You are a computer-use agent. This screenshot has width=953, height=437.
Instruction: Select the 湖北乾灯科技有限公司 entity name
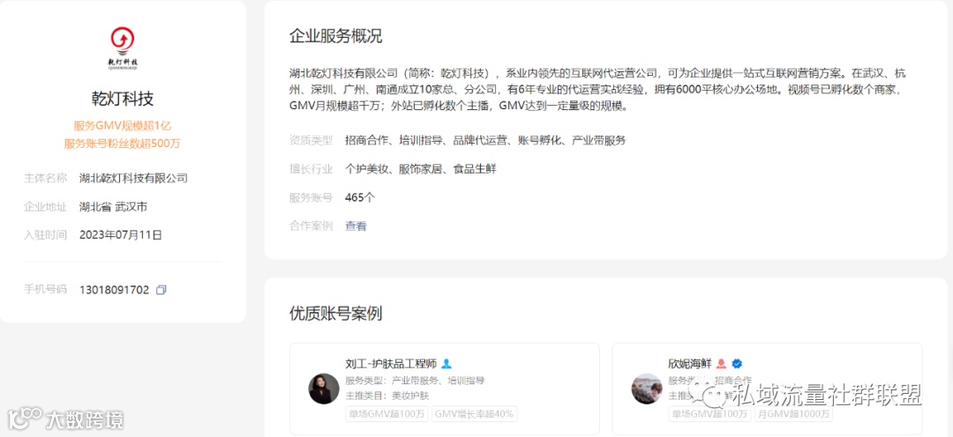click(134, 178)
